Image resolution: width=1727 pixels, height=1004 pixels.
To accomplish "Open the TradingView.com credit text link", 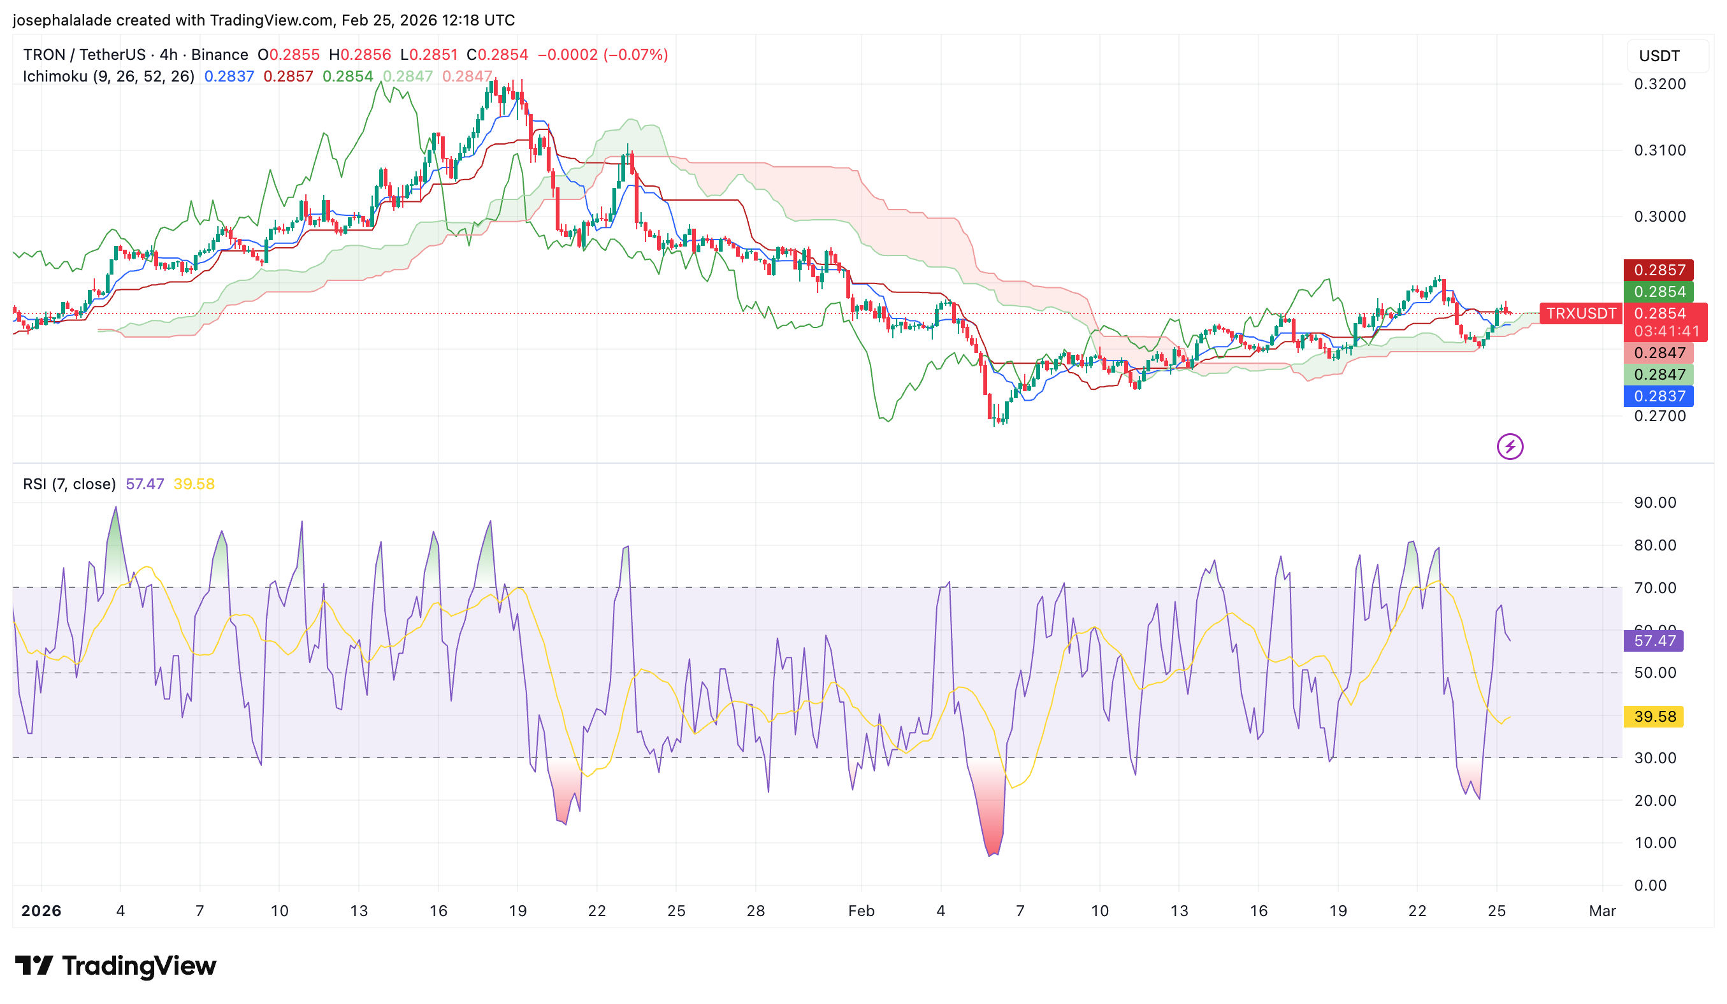I will tap(271, 20).
